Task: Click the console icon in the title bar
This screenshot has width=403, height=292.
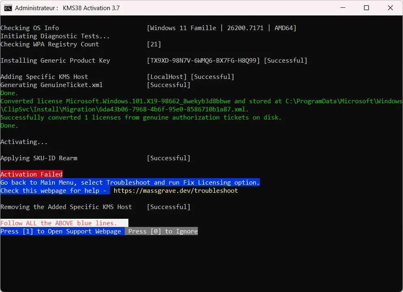Action: (8, 8)
